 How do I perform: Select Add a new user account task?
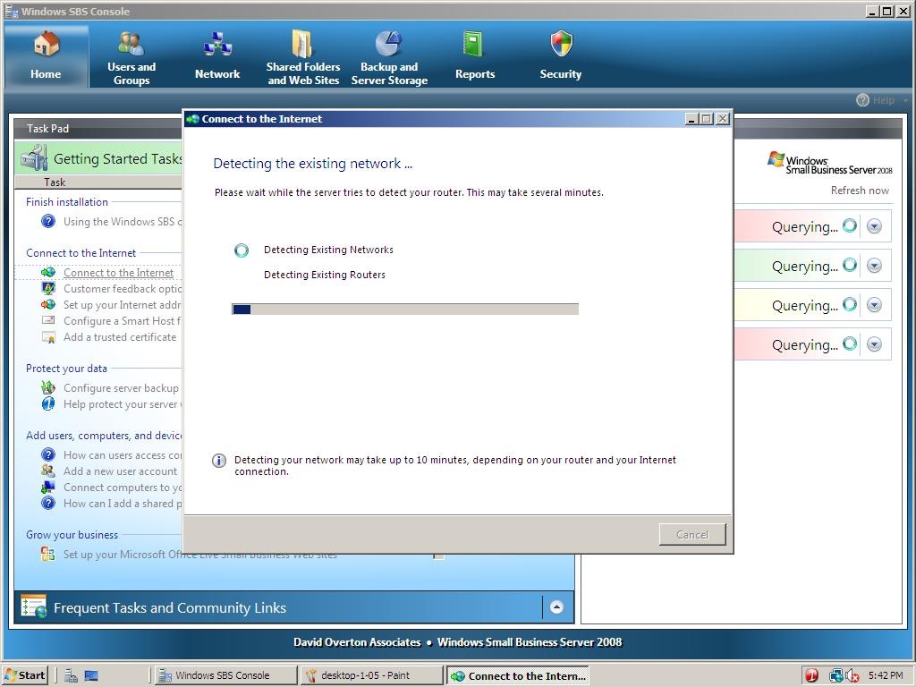pyautogui.click(x=121, y=471)
